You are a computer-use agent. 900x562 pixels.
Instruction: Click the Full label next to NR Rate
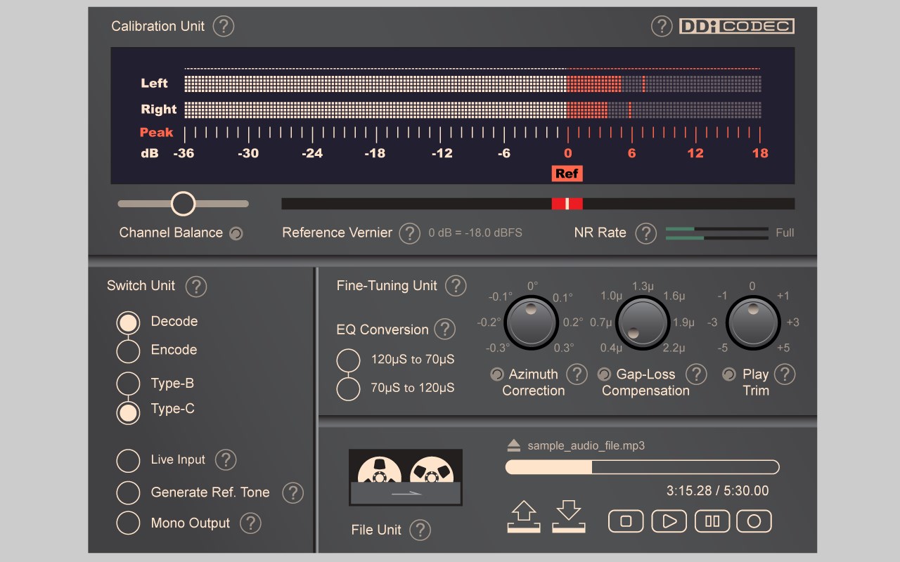785,233
